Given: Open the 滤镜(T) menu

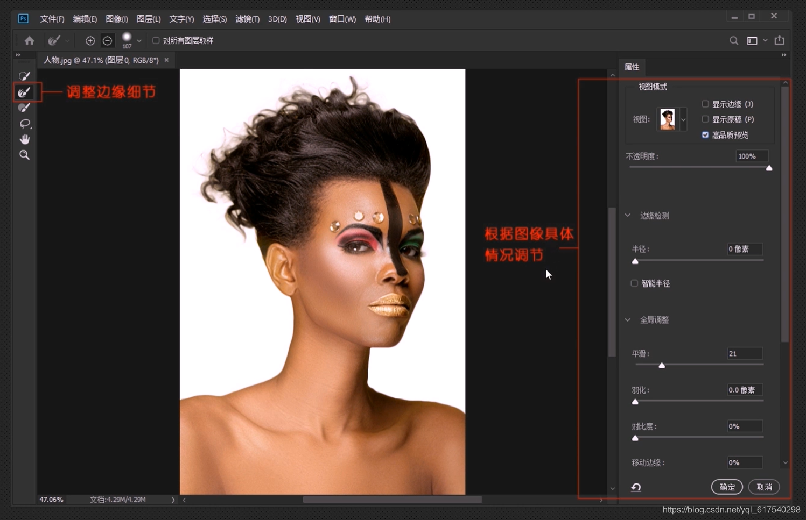Looking at the screenshot, I should tap(247, 19).
